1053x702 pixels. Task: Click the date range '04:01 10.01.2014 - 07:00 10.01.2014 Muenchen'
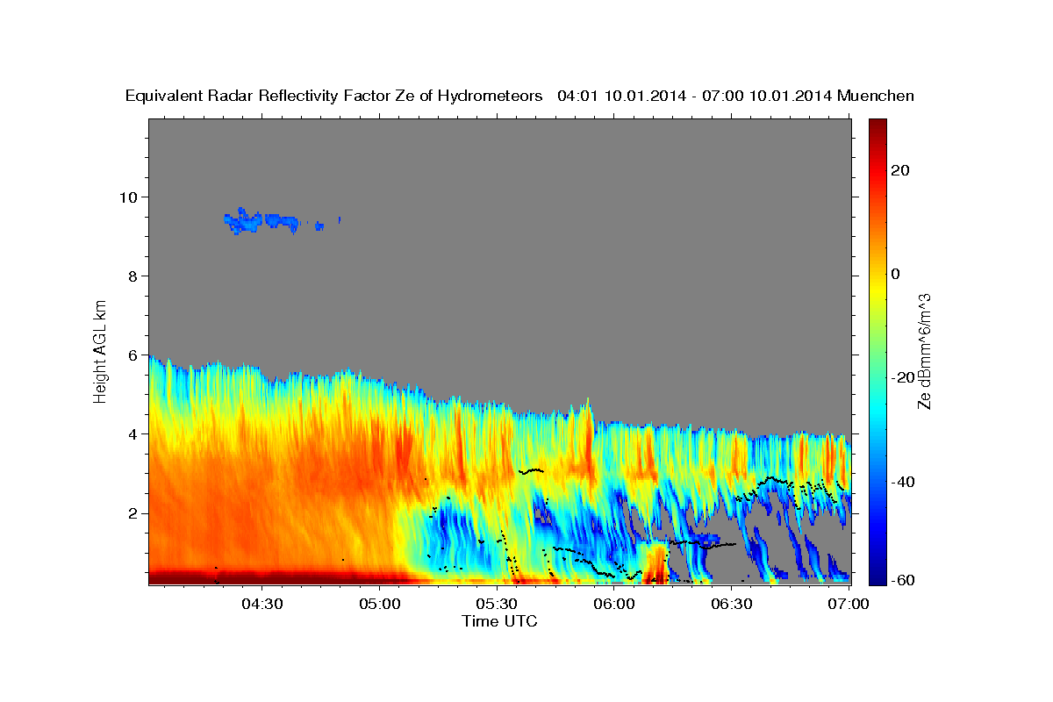tap(736, 96)
